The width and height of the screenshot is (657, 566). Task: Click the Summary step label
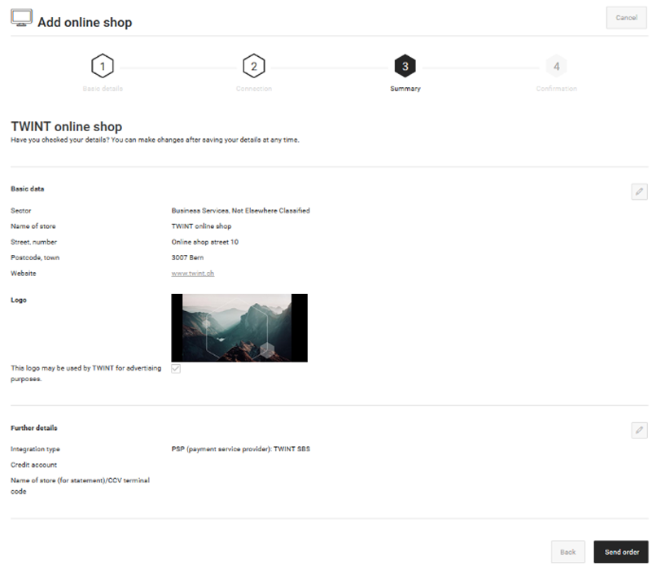point(405,89)
